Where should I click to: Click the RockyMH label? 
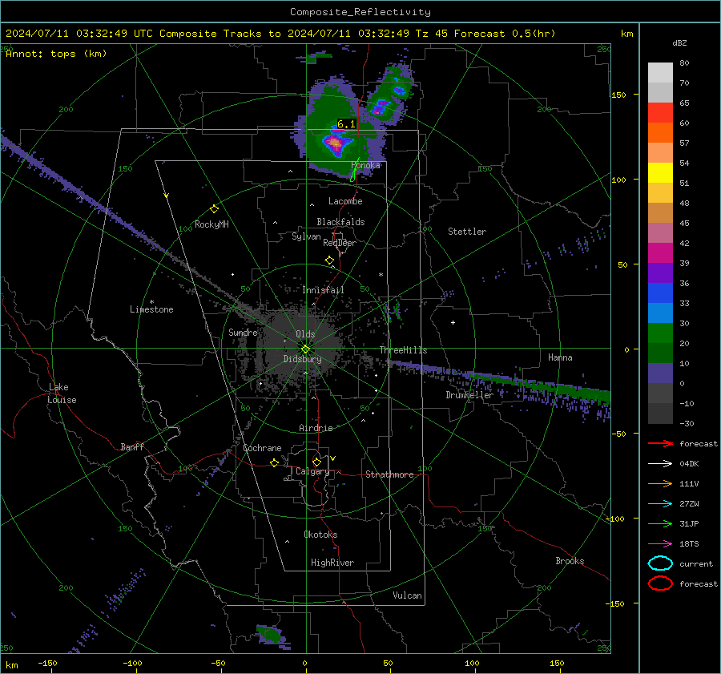point(211,224)
